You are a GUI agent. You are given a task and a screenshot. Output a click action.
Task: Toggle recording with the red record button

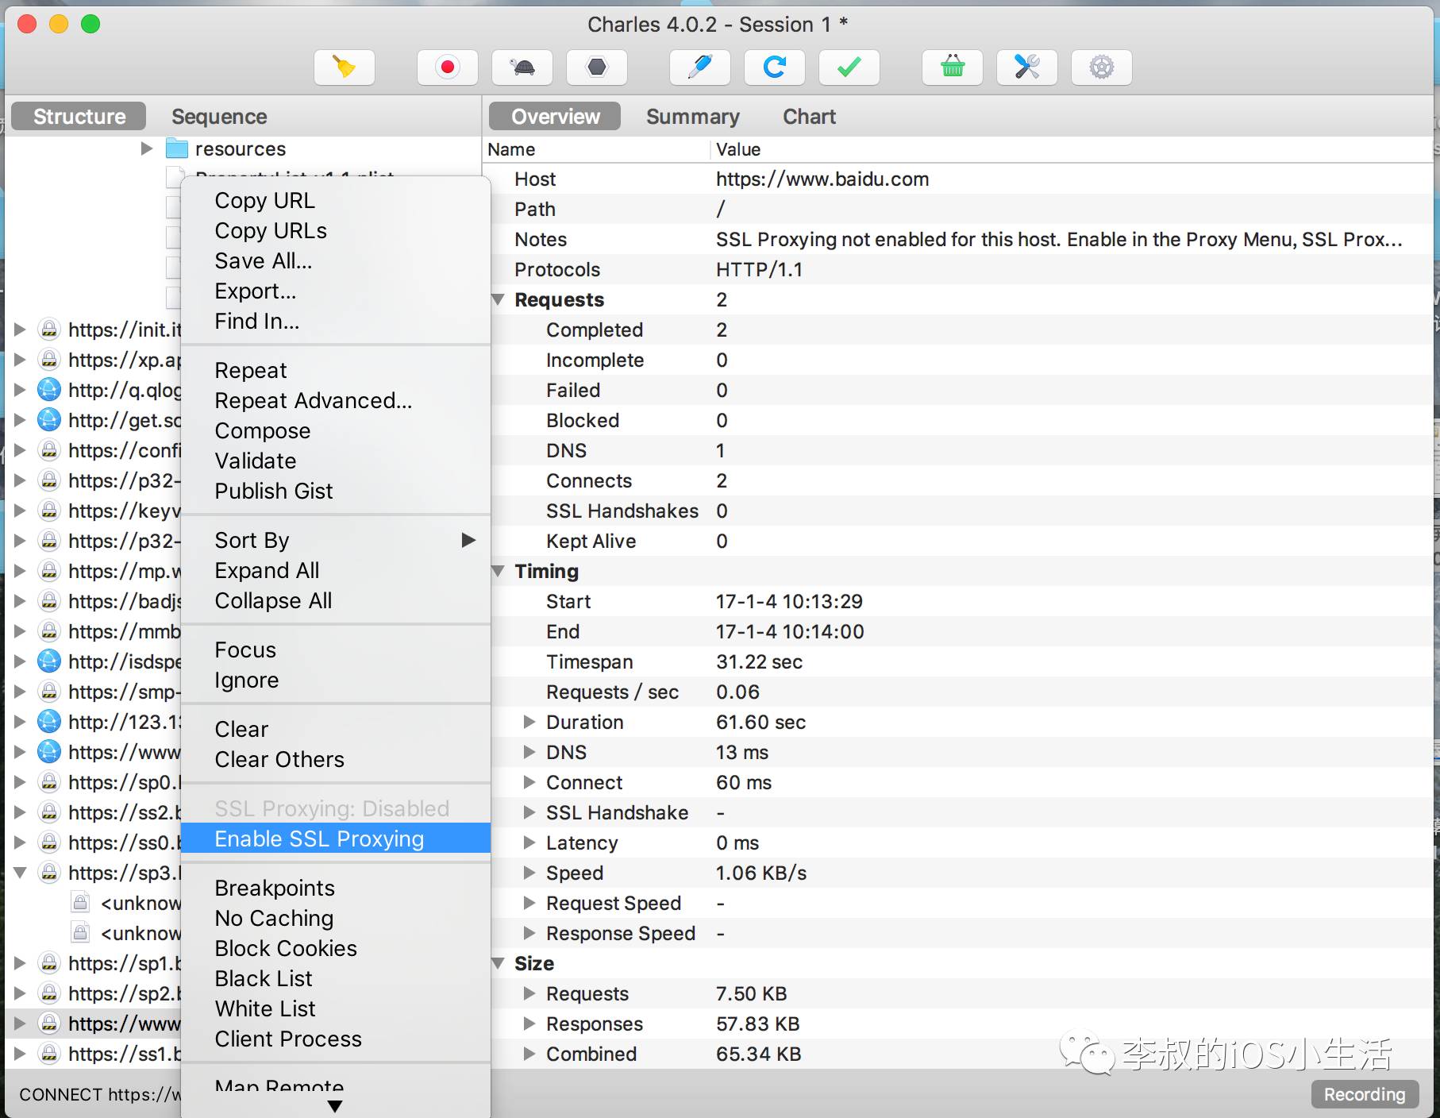coord(448,67)
